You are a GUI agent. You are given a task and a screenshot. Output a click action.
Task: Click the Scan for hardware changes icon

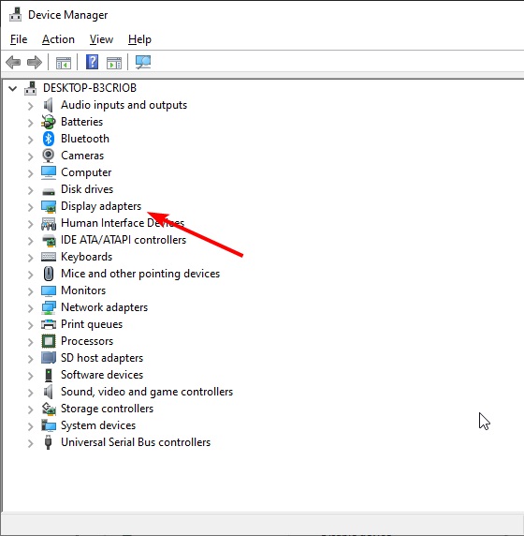click(x=143, y=62)
